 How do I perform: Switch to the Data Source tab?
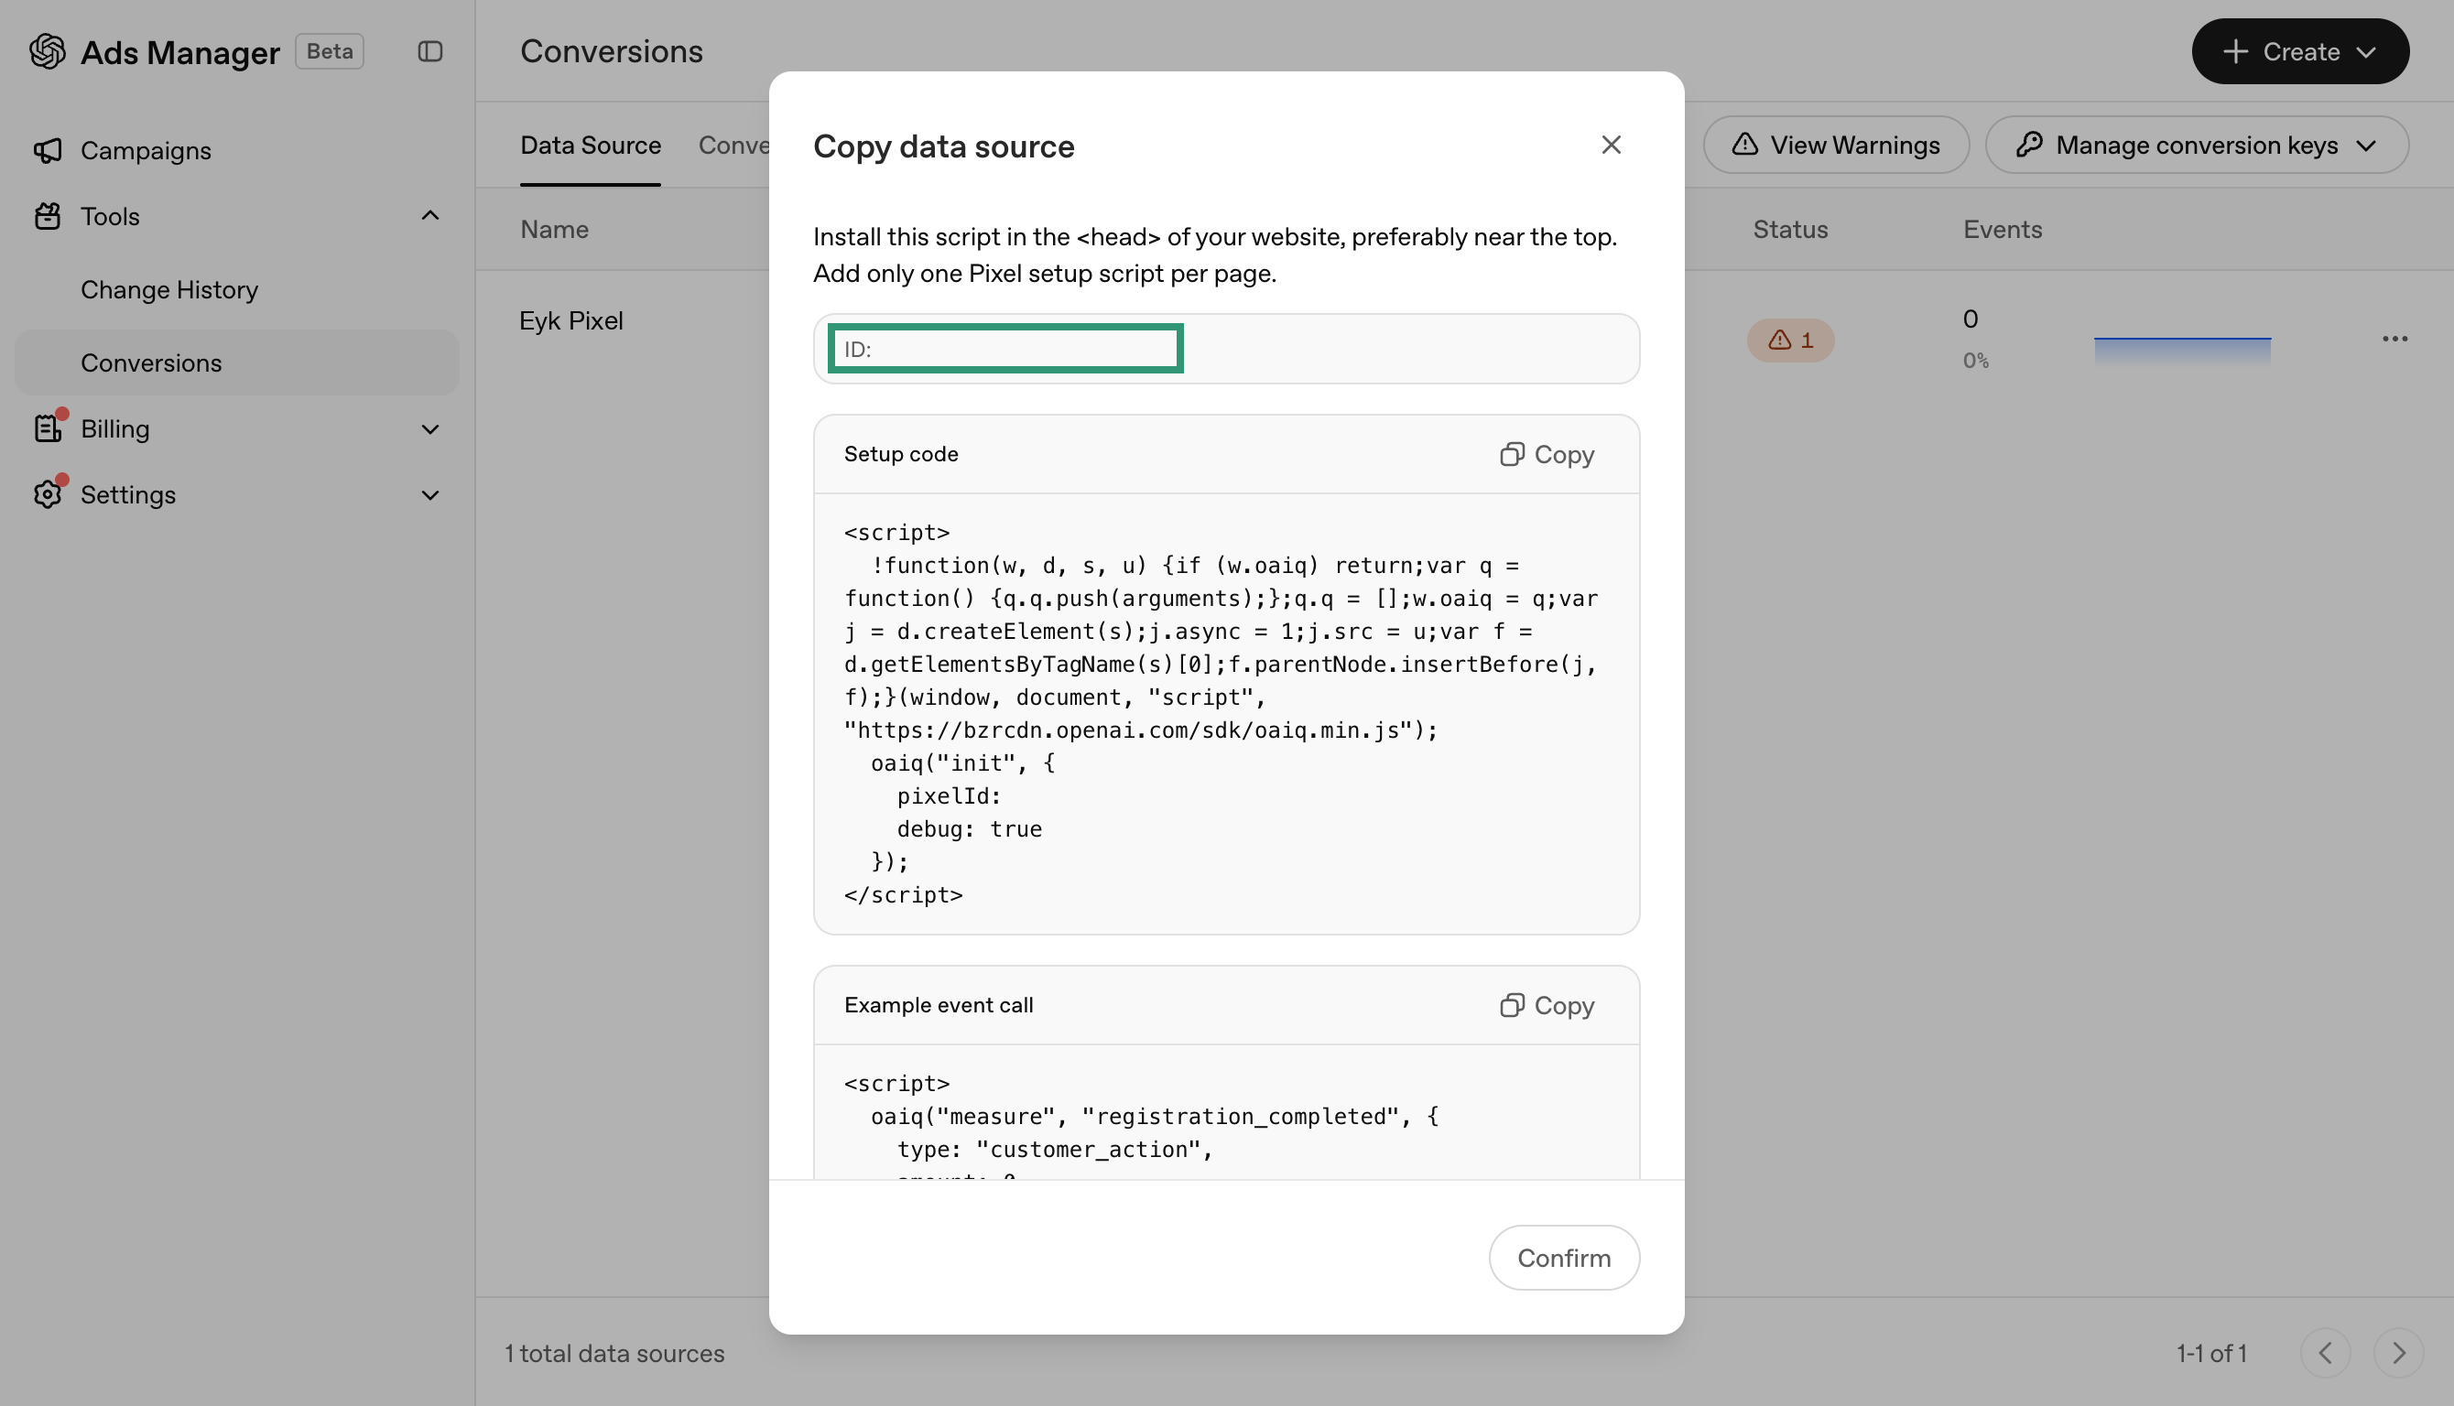click(590, 145)
